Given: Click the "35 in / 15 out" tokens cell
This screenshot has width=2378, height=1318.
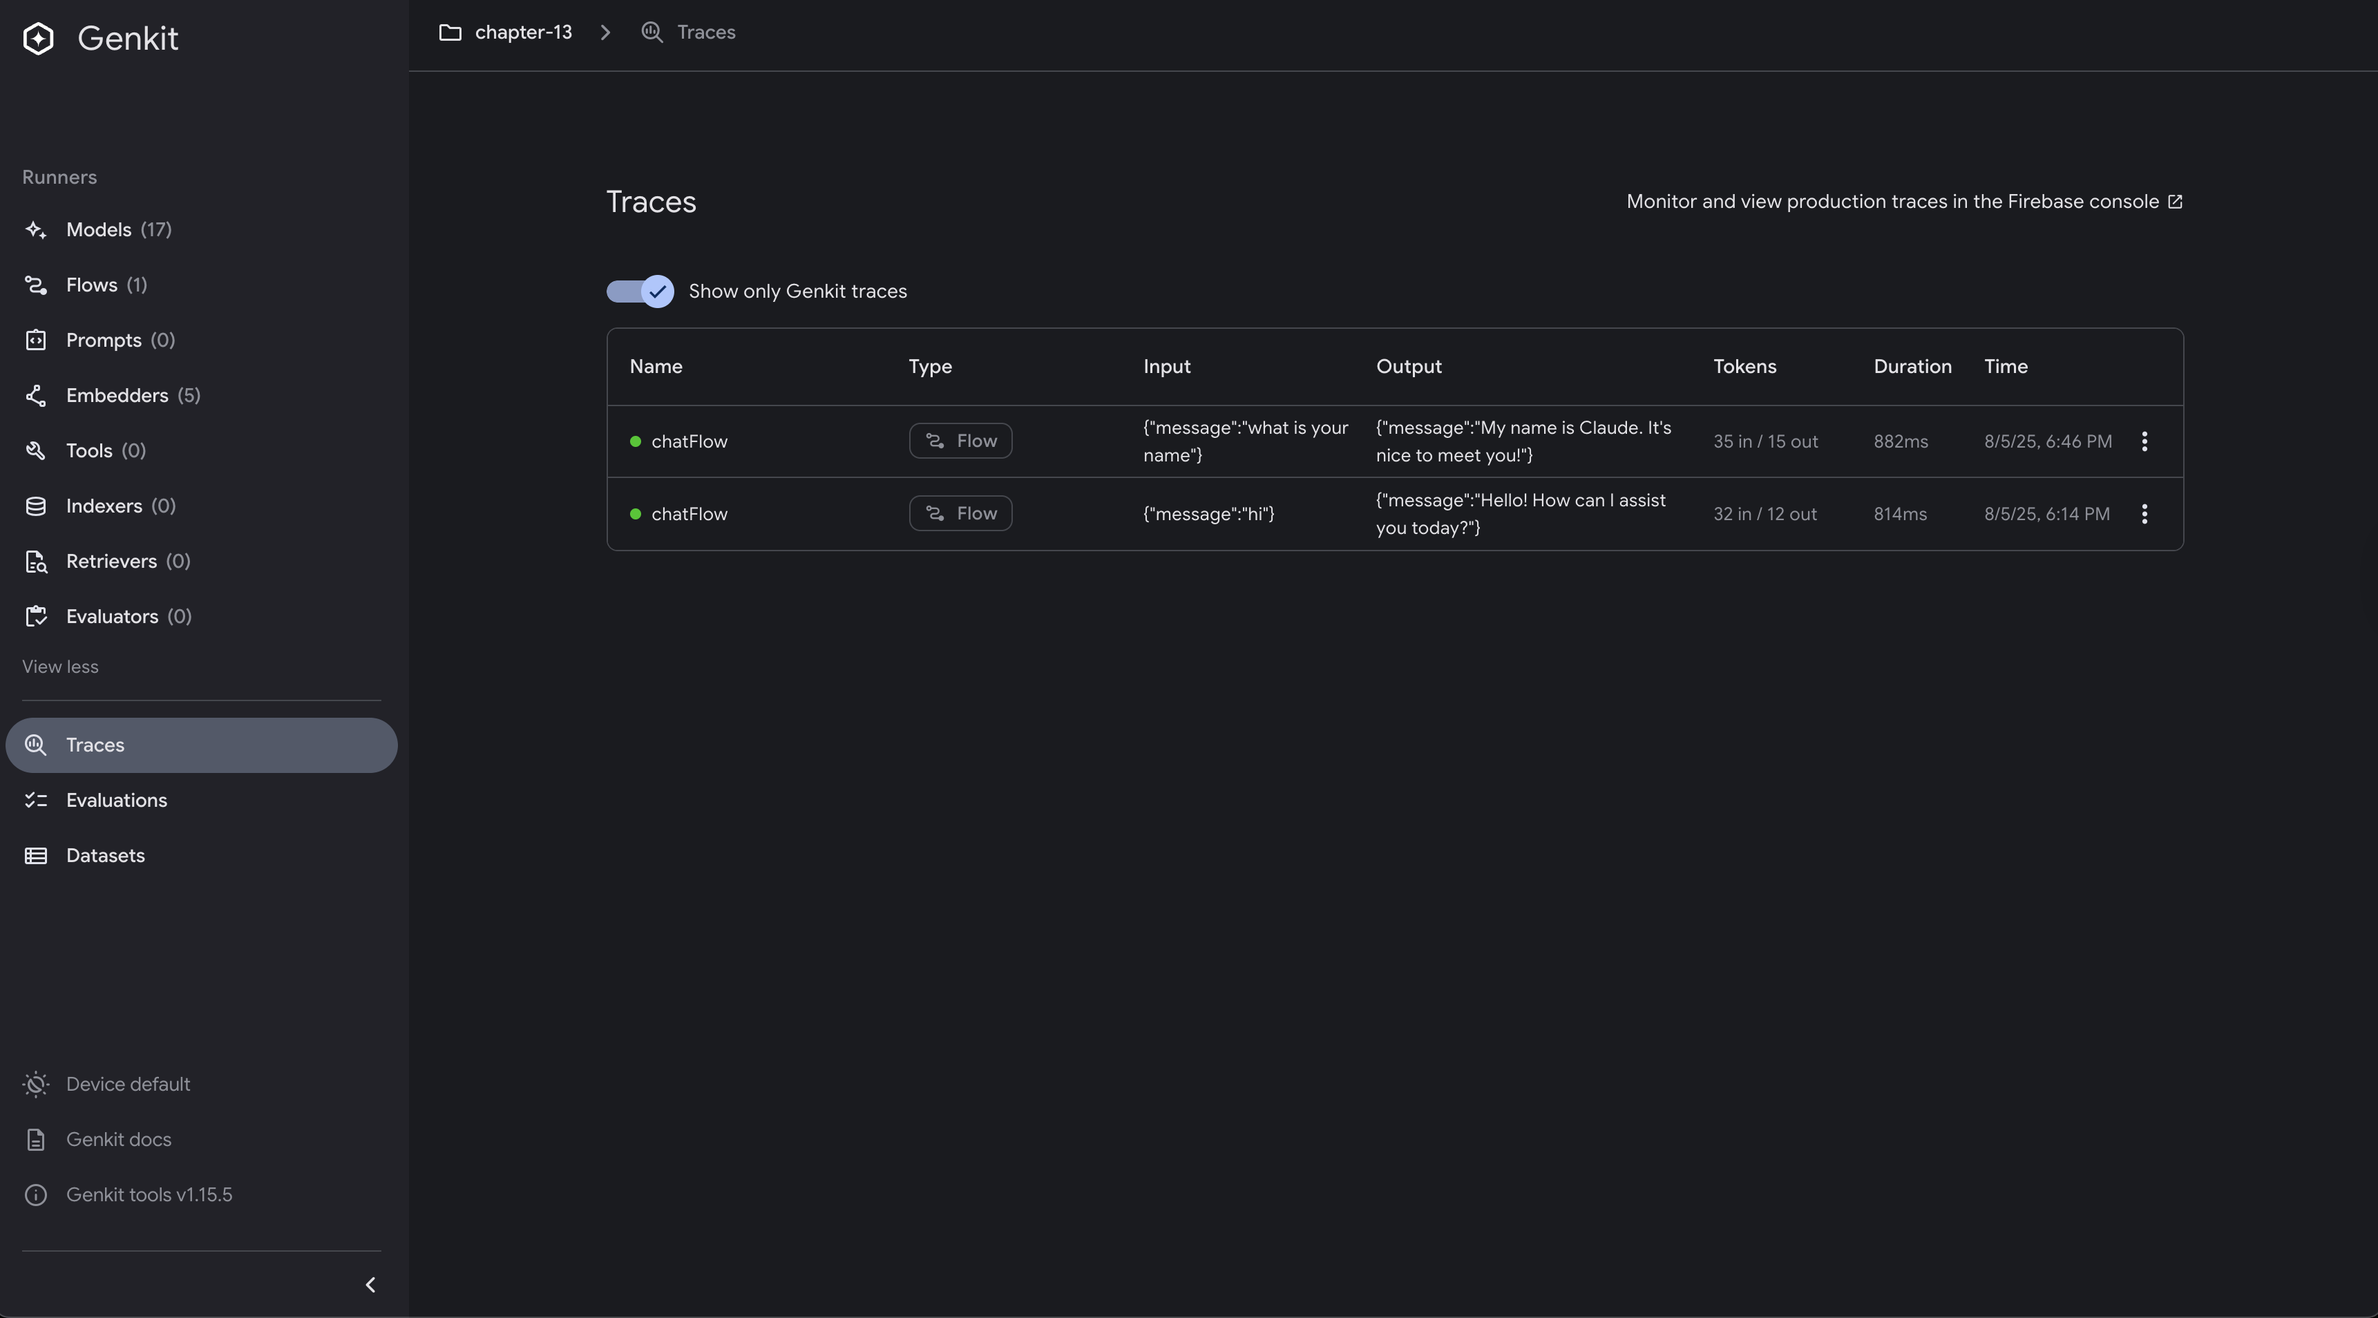Looking at the screenshot, I should [x=1765, y=442].
